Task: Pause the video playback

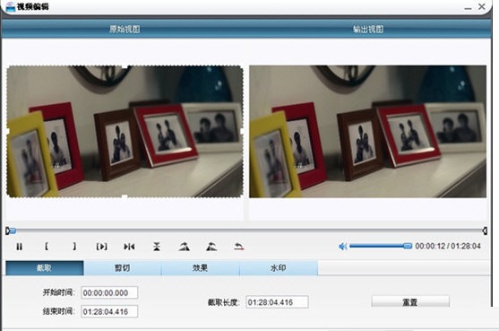Action: pyautogui.click(x=19, y=247)
